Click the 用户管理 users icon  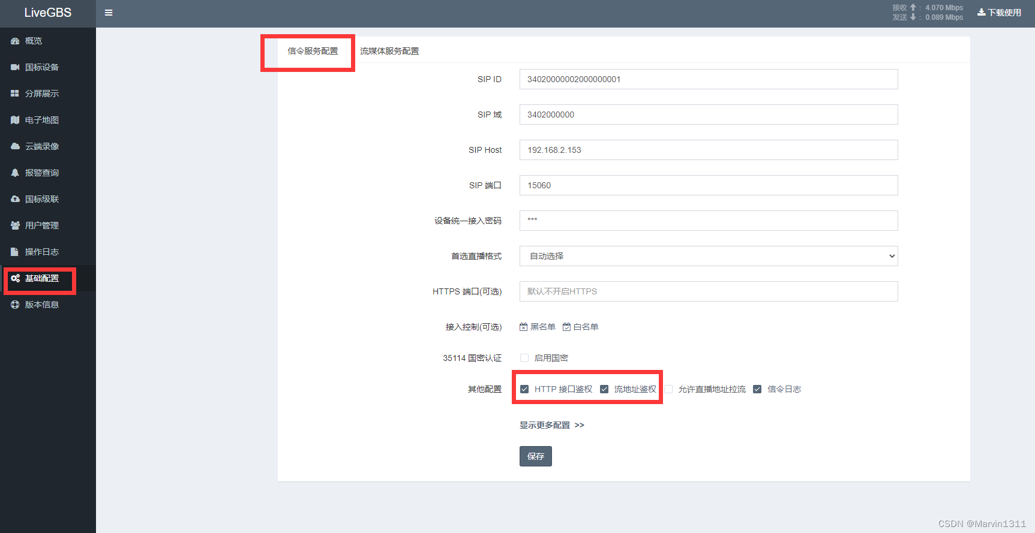15,225
